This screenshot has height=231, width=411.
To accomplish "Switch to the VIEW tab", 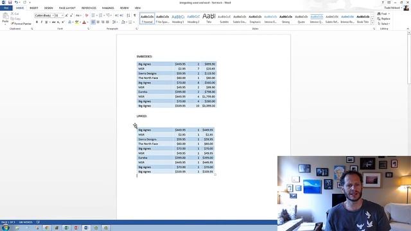I will (x=137, y=8).
